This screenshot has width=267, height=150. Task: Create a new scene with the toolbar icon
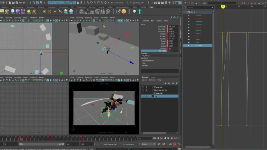point(10,3)
